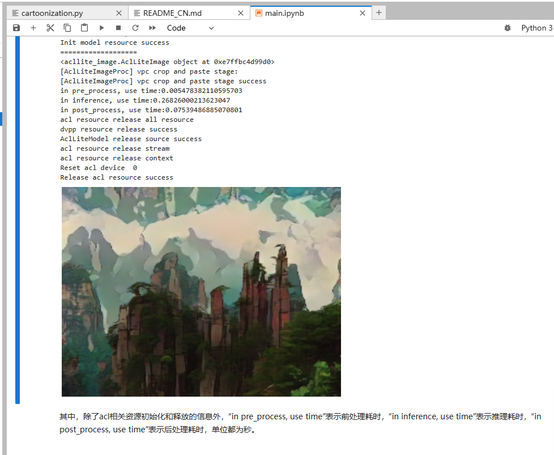Paste cells from the clipboard
Screen dimensions: 554x455
click(84, 27)
